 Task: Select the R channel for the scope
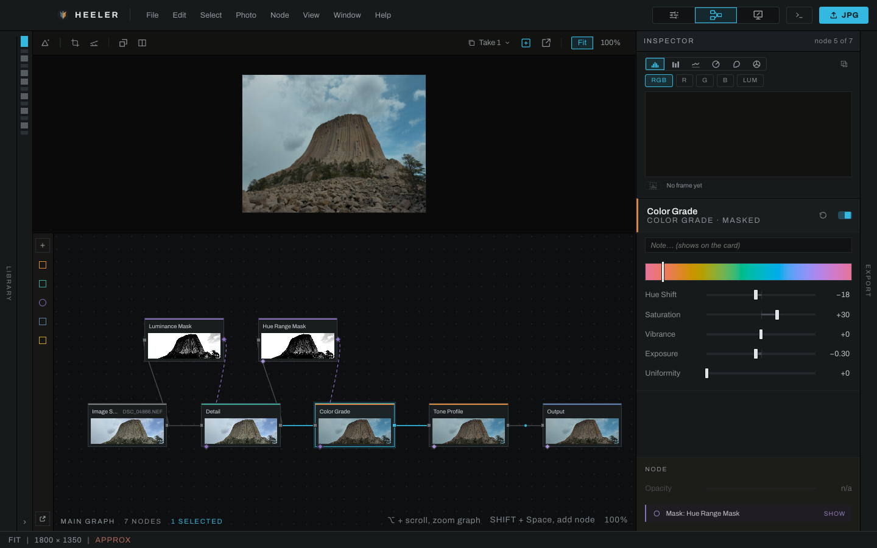point(685,80)
